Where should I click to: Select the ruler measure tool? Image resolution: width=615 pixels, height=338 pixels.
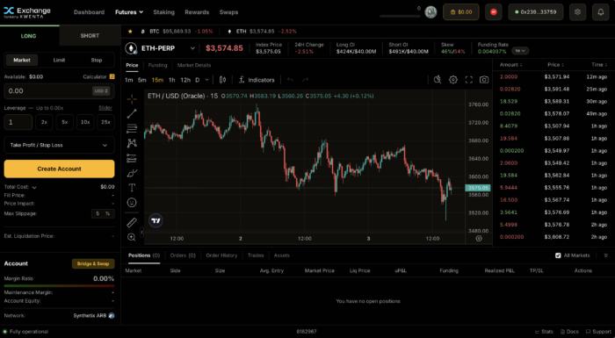point(132,222)
